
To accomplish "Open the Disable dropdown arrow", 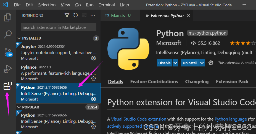I will 175,63.
